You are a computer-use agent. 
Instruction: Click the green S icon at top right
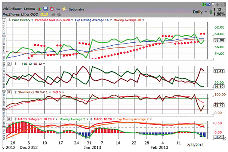203,4
